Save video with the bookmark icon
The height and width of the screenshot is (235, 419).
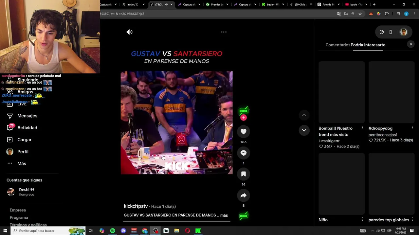point(244,174)
